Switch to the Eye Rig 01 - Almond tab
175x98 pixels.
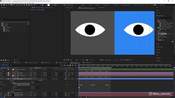click(x=32, y=63)
